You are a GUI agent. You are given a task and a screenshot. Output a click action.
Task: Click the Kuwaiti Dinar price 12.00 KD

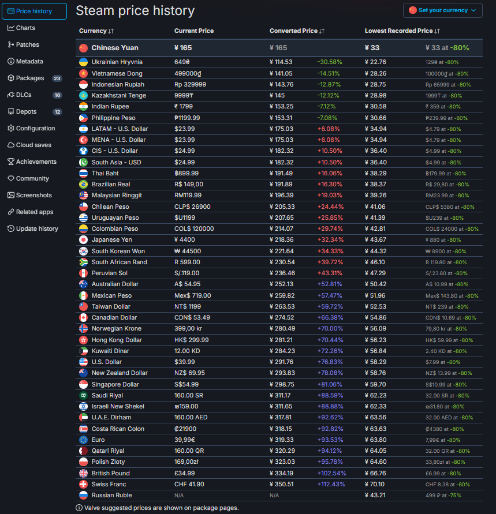[x=187, y=351]
